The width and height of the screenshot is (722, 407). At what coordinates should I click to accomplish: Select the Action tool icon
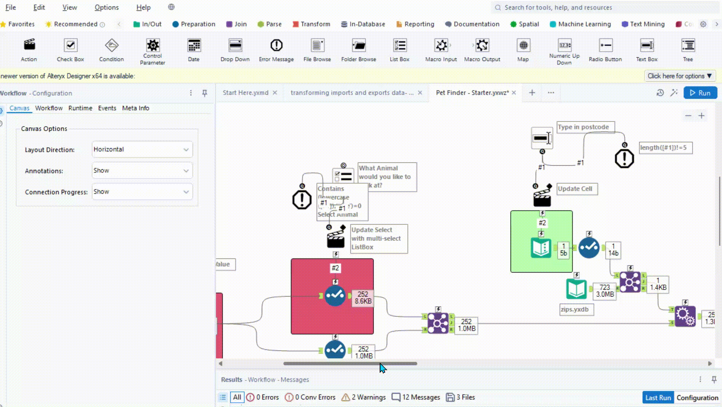click(x=29, y=45)
